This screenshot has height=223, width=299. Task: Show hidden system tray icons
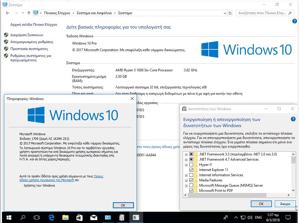click(236, 218)
